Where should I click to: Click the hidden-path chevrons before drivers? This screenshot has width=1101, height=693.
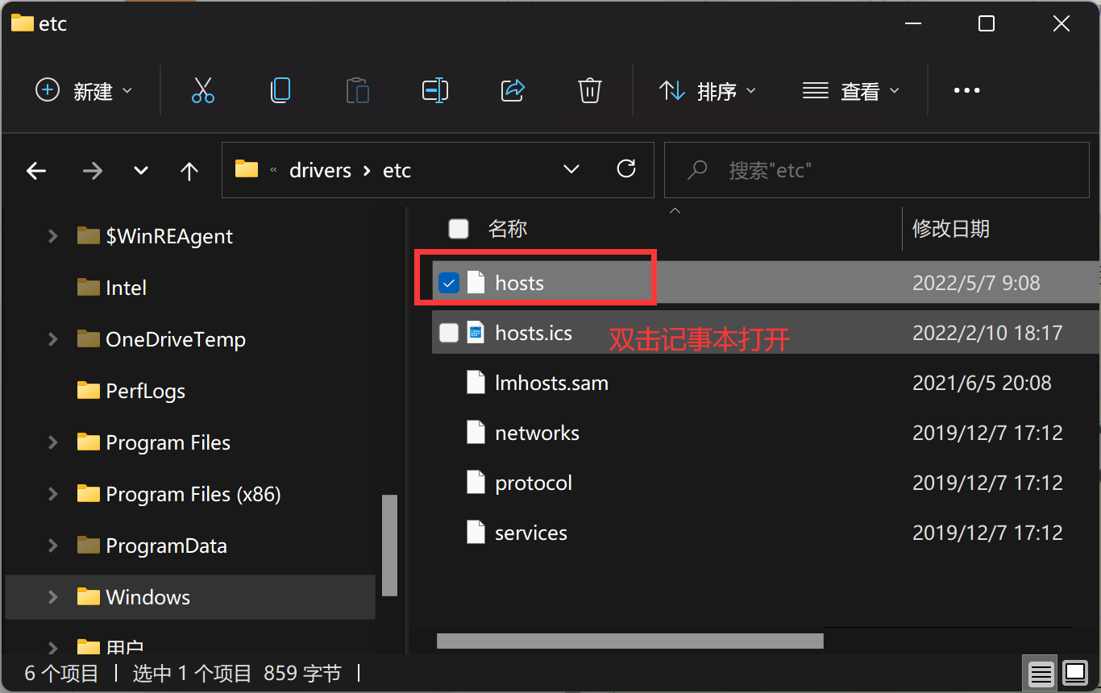[273, 170]
